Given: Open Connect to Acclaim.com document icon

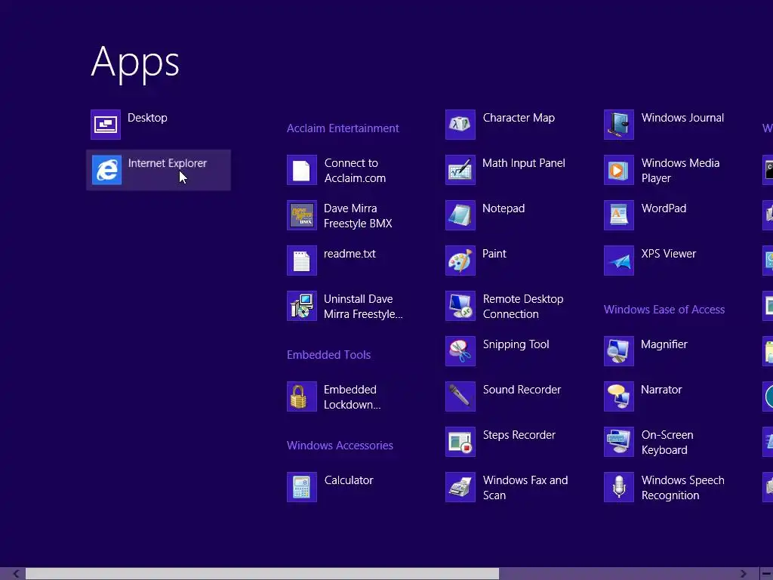Looking at the screenshot, I should pos(302,170).
